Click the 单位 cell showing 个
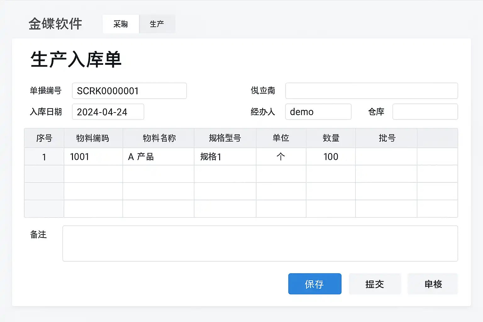 click(x=281, y=157)
